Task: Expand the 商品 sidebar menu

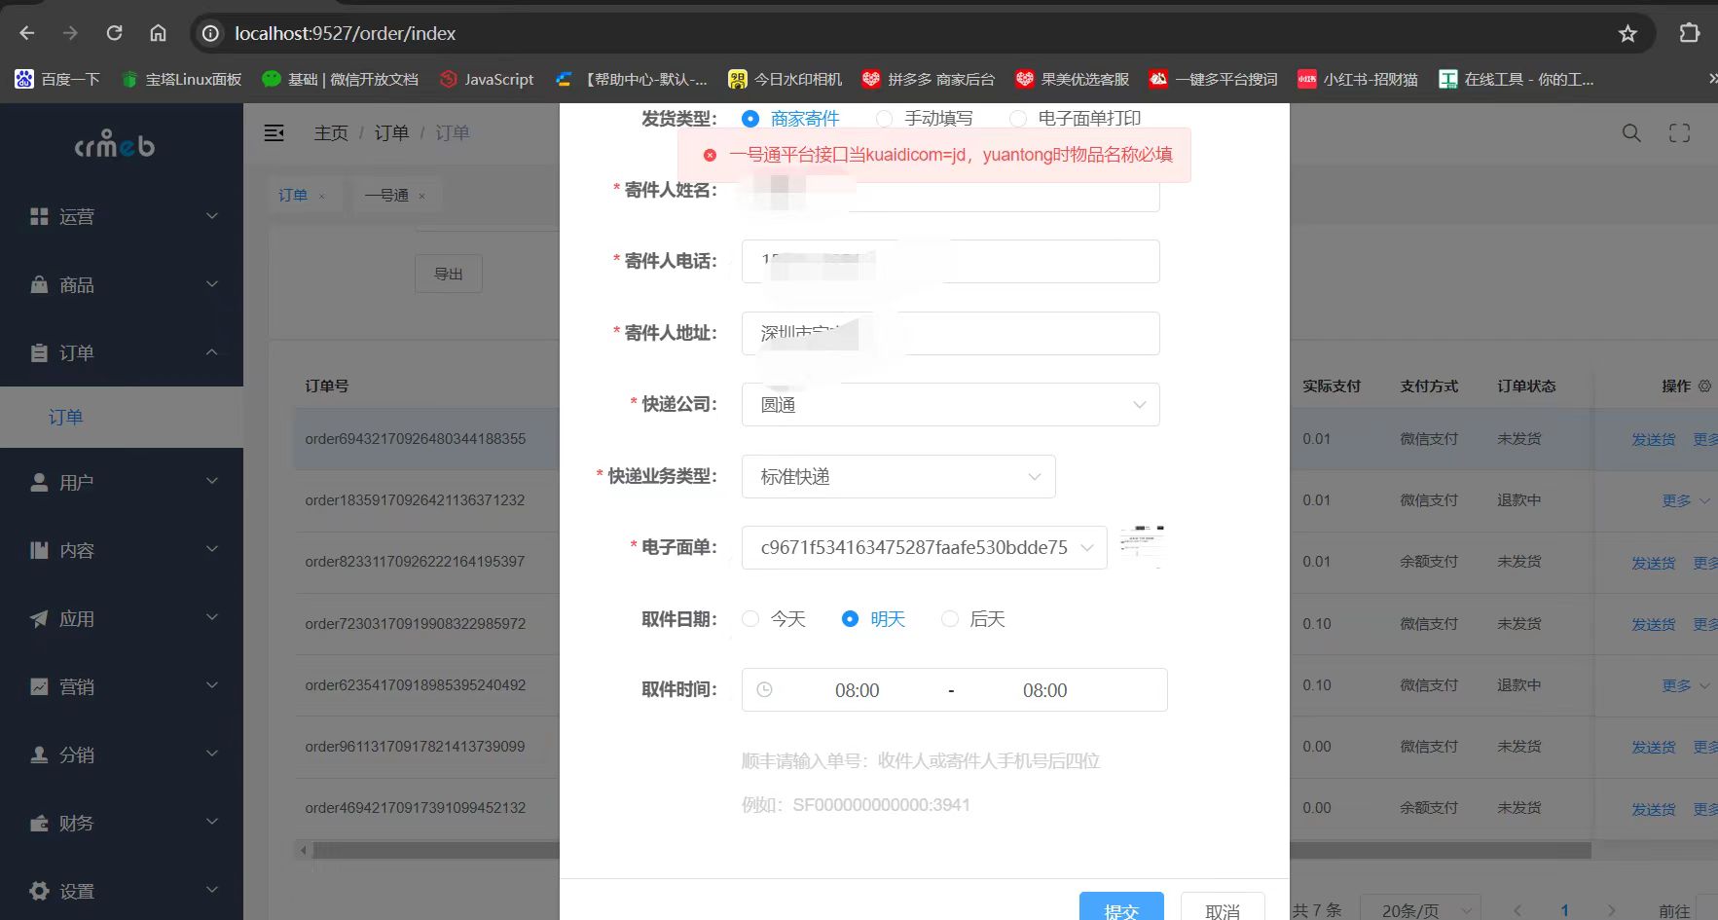Action: click(122, 285)
